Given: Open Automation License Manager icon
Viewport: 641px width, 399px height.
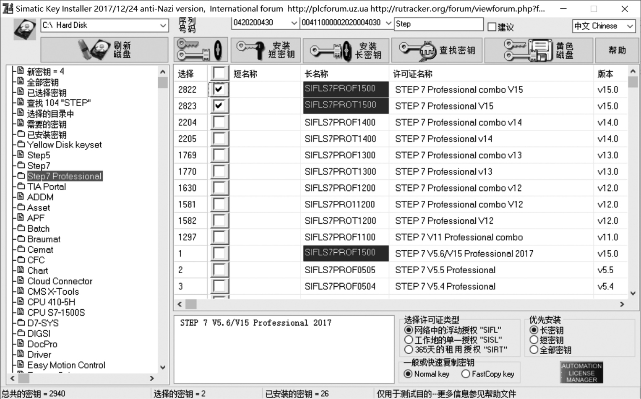Looking at the screenshot, I should click(x=581, y=372).
